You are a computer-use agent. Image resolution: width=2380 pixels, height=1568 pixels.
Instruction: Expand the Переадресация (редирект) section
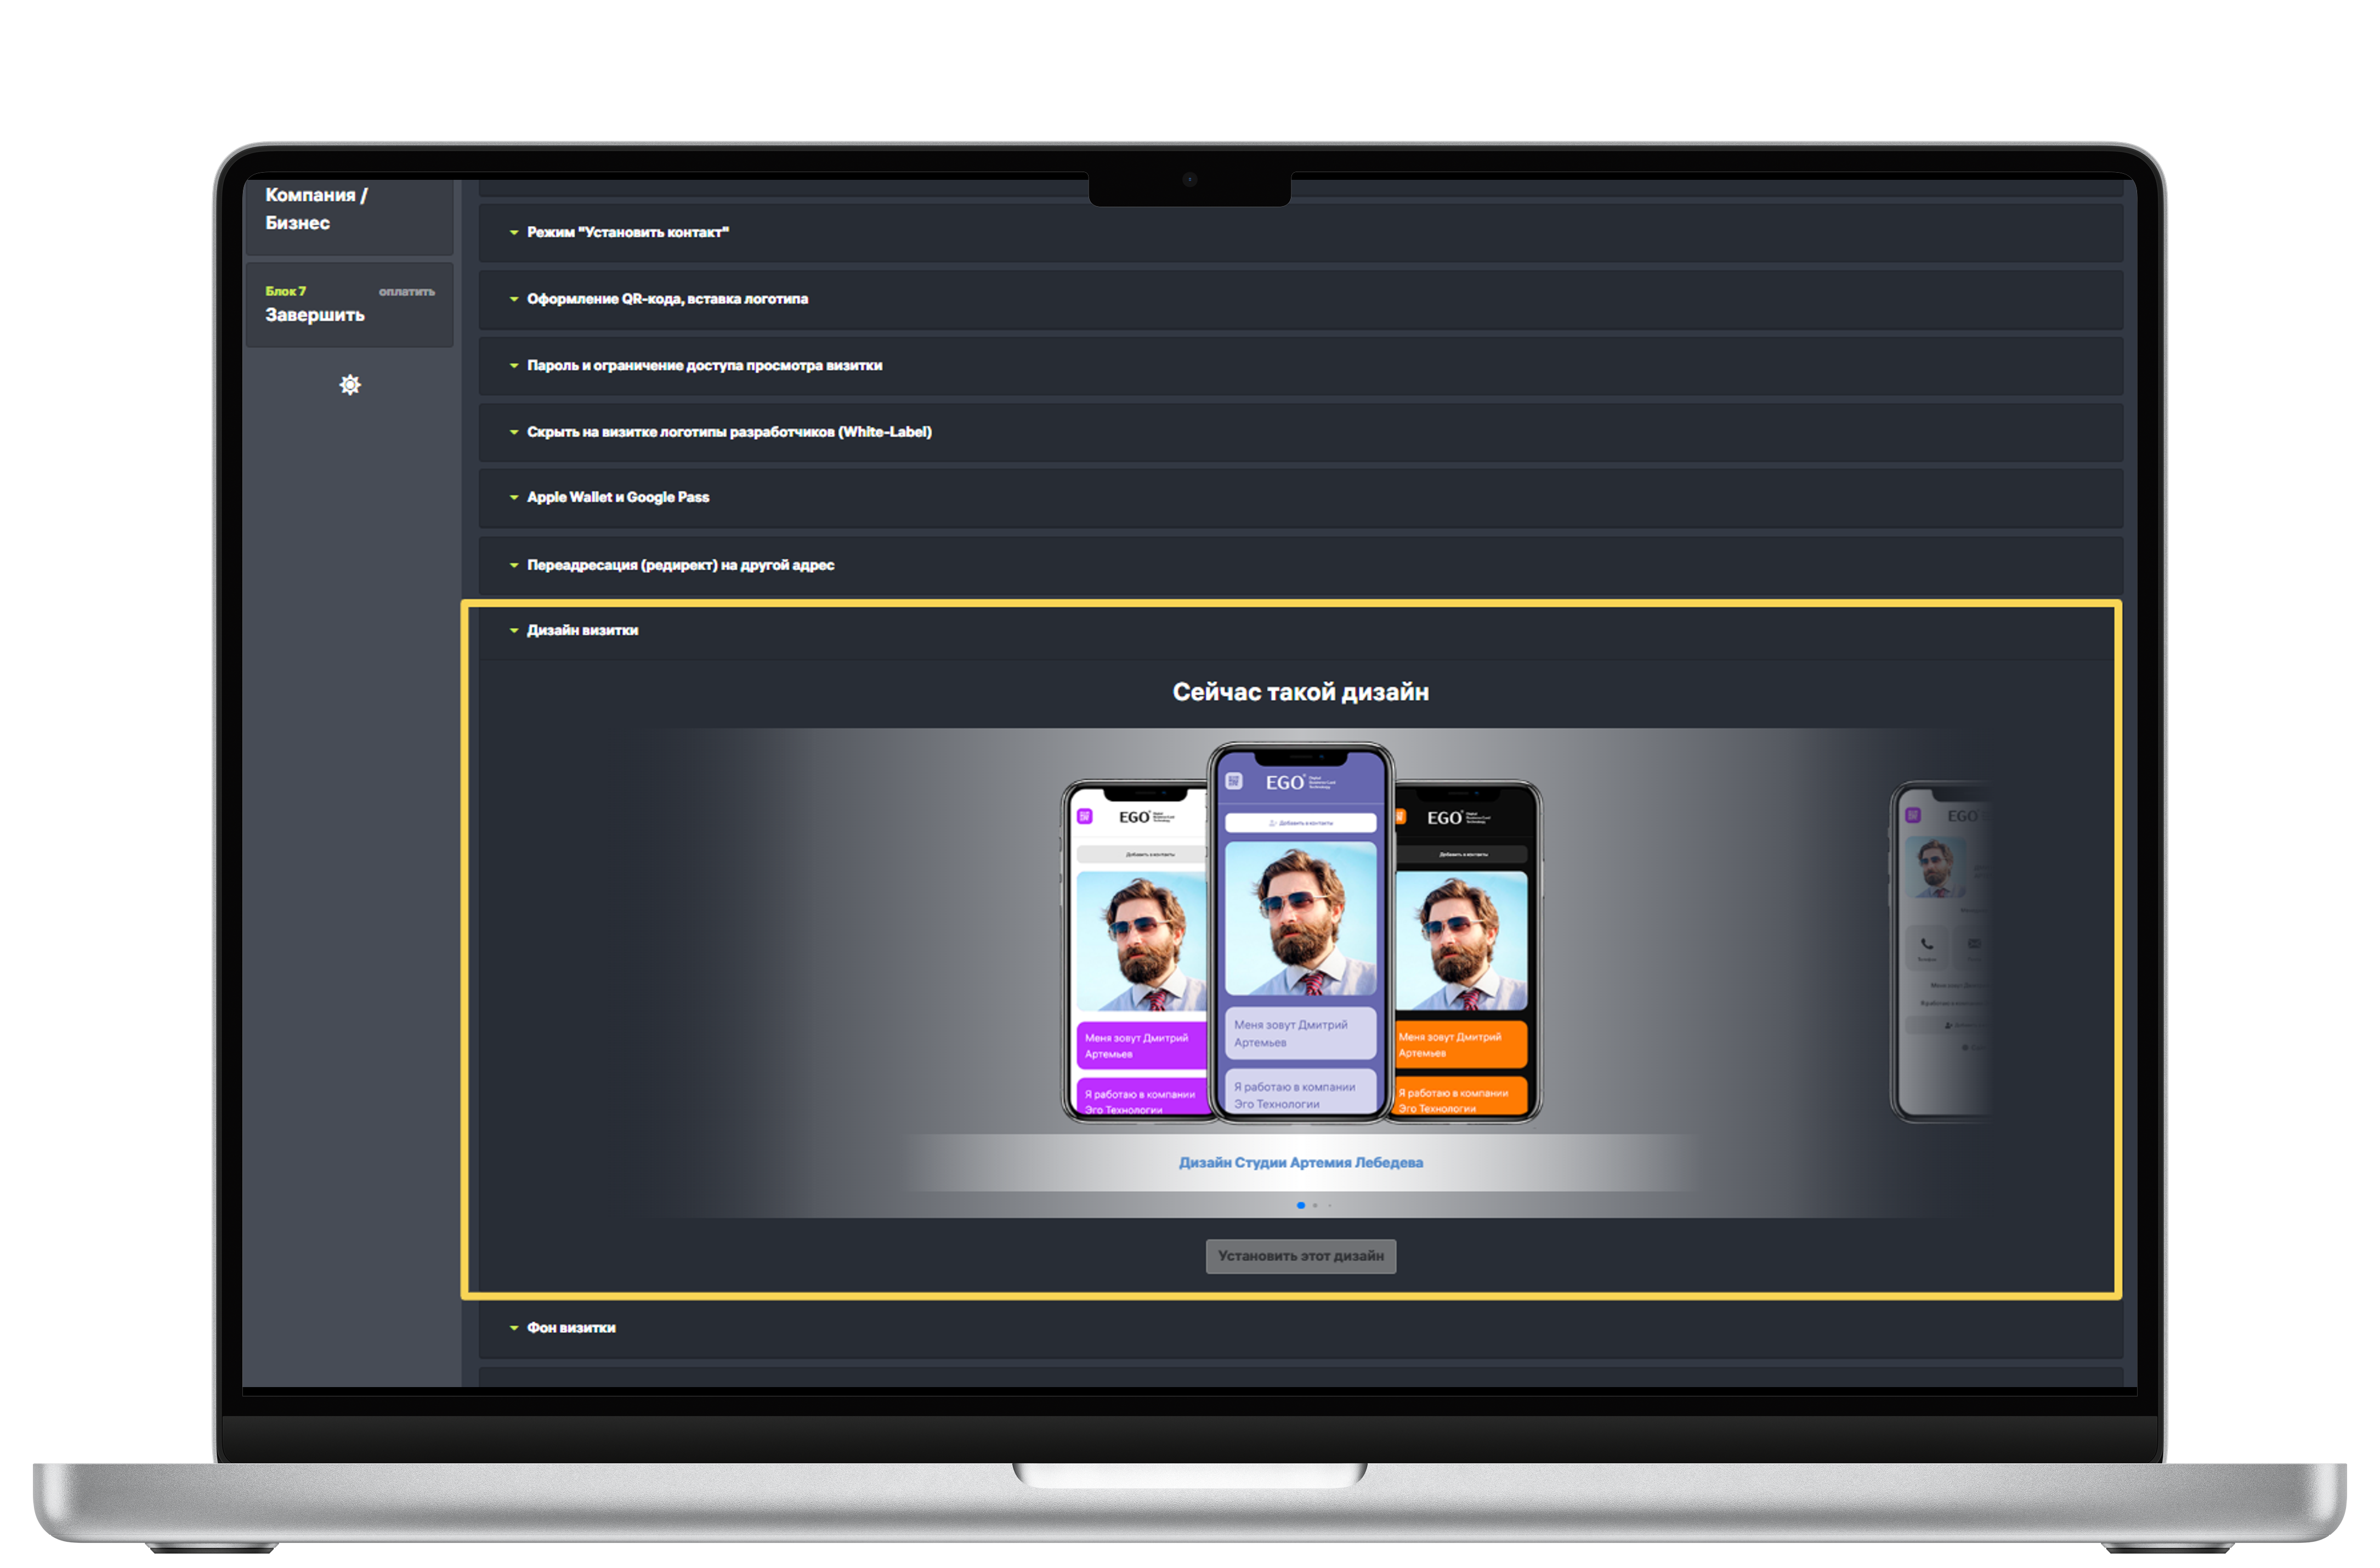[x=680, y=565]
